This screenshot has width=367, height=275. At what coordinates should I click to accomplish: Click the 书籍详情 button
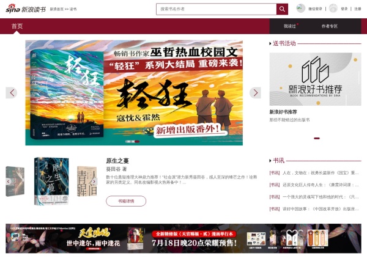point(126,201)
